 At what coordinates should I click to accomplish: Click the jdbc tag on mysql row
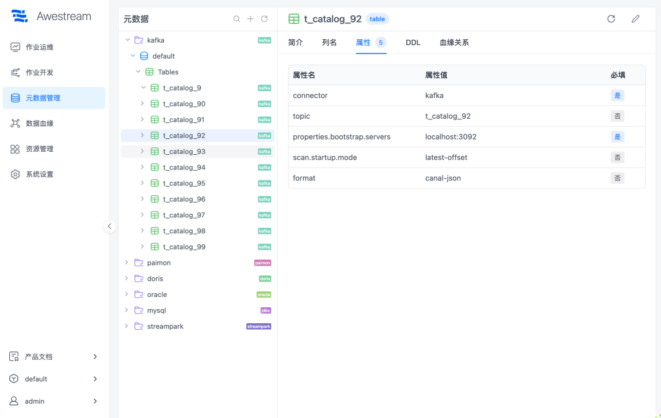coord(266,310)
